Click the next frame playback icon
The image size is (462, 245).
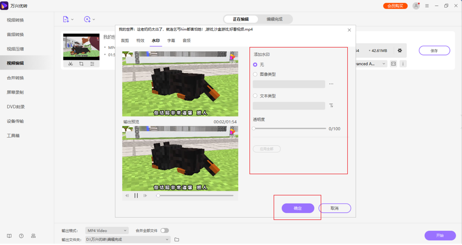coord(145,196)
